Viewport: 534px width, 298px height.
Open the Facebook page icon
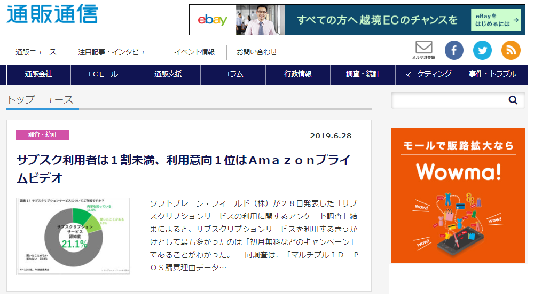pyautogui.click(x=454, y=50)
